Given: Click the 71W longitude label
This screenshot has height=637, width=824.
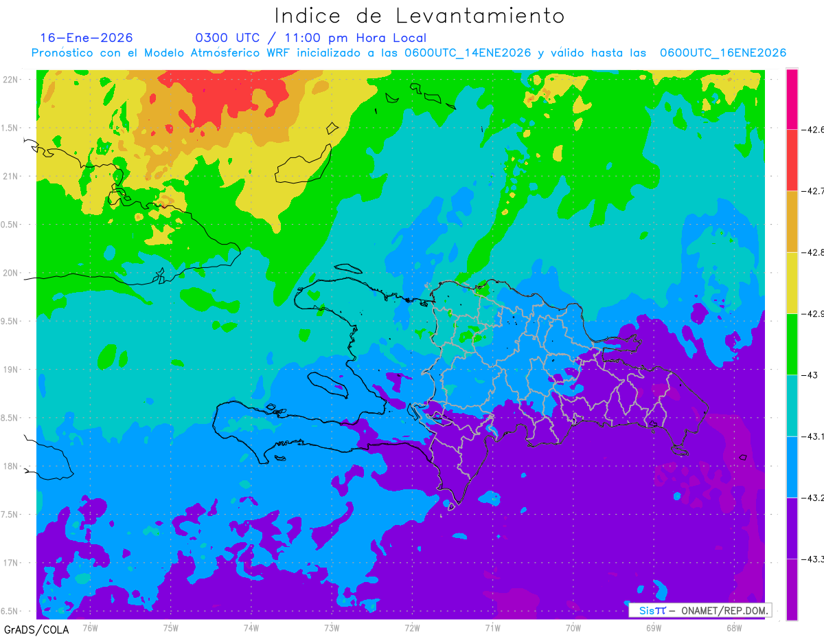Looking at the screenshot, I should tap(492, 627).
